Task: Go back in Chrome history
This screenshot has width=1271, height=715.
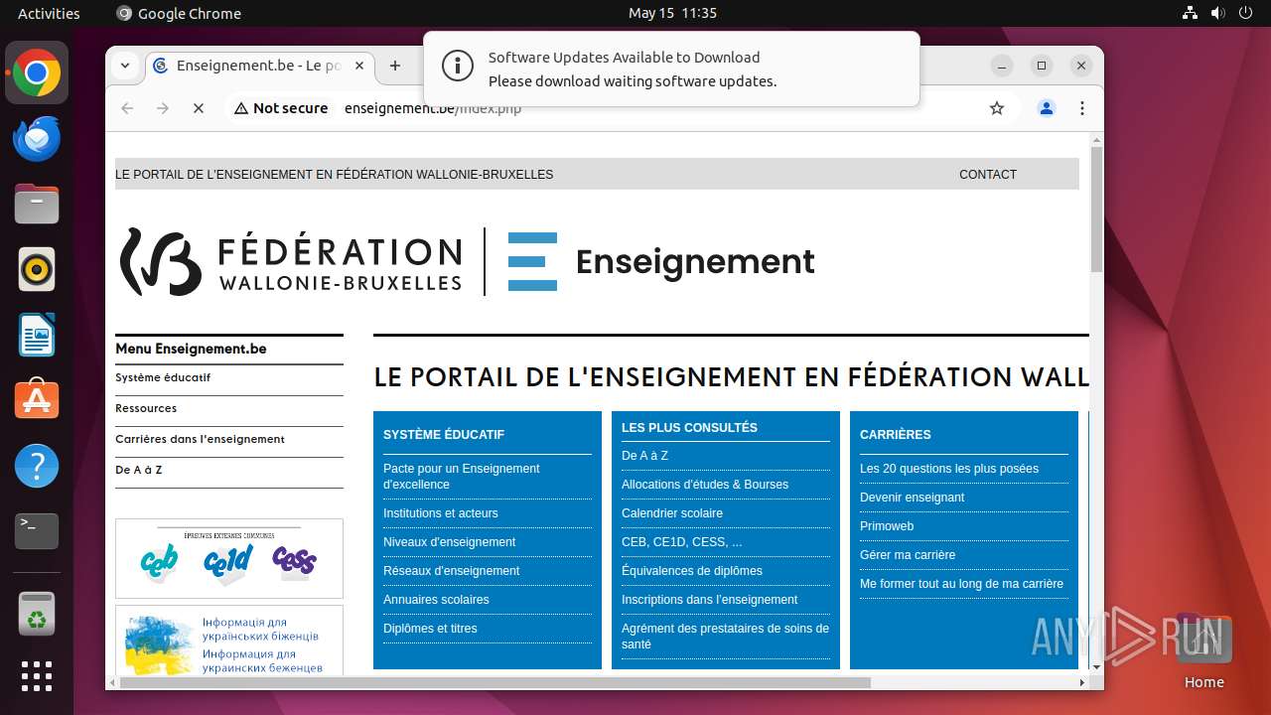Action: pos(127,108)
